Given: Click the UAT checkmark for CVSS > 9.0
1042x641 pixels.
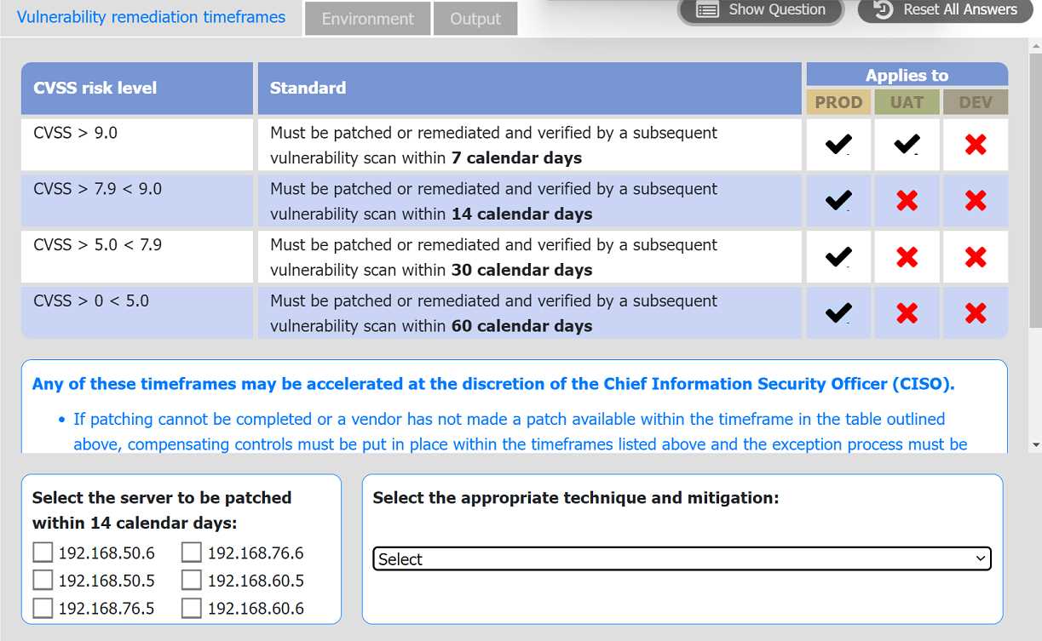Looking at the screenshot, I should coord(907,144).
